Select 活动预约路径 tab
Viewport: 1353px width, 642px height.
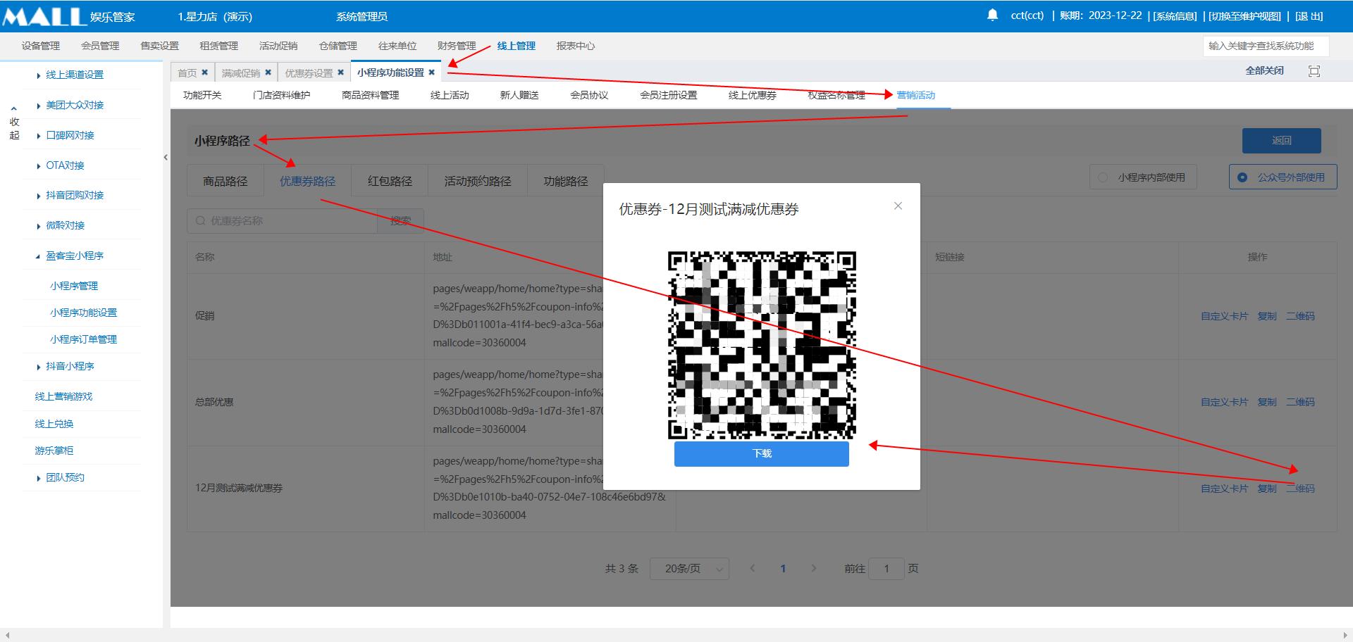(478, 181)
